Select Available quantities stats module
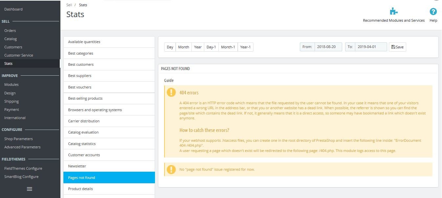Screen dimensions: 442x198 tap(109, 42)
